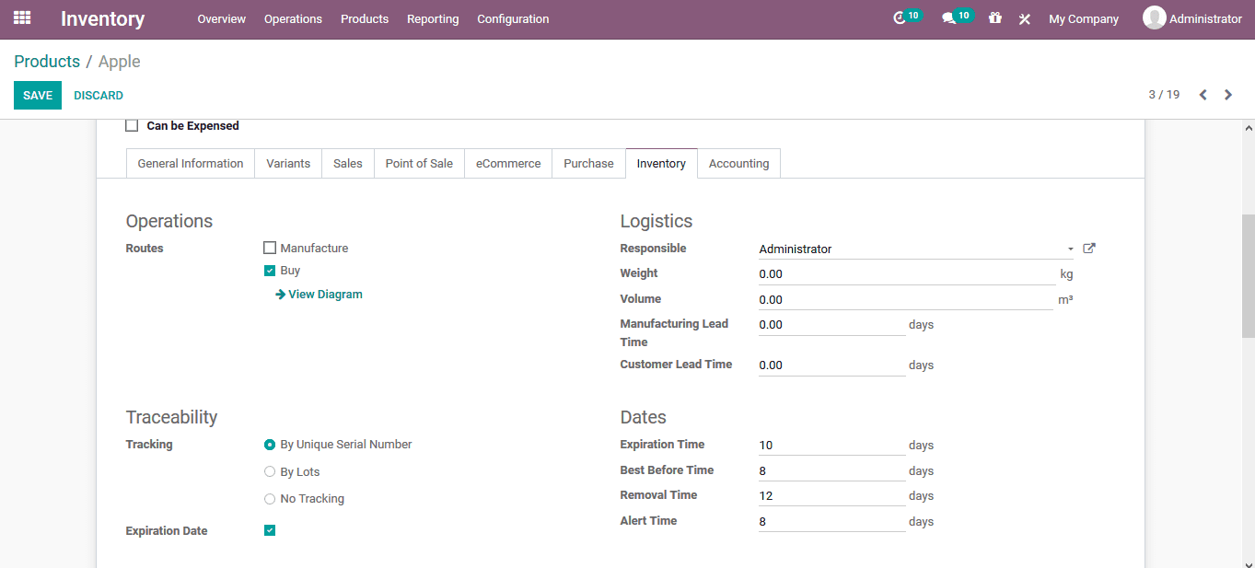The image size is (1255, 568).
Task: Switch to the Purchase tab
Action: (588, 163)
